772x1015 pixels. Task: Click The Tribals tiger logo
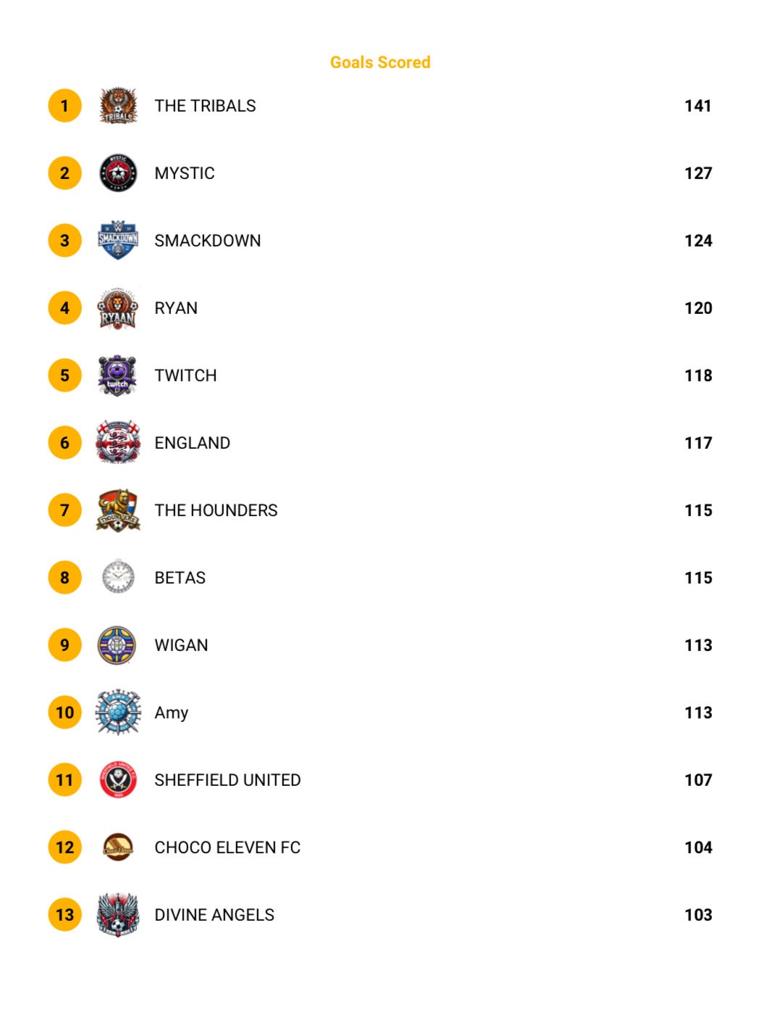pos(118,106)
